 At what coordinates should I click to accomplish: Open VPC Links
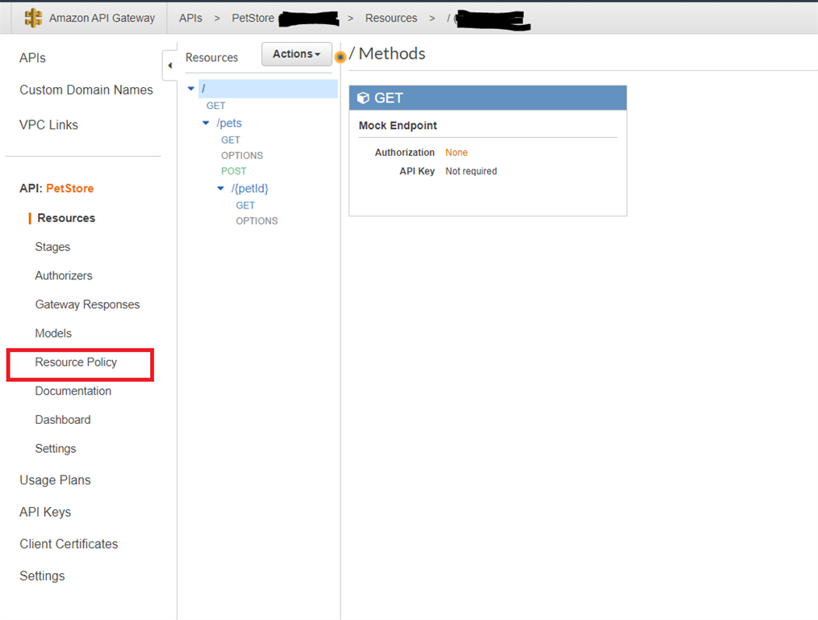tap(48, 125)
